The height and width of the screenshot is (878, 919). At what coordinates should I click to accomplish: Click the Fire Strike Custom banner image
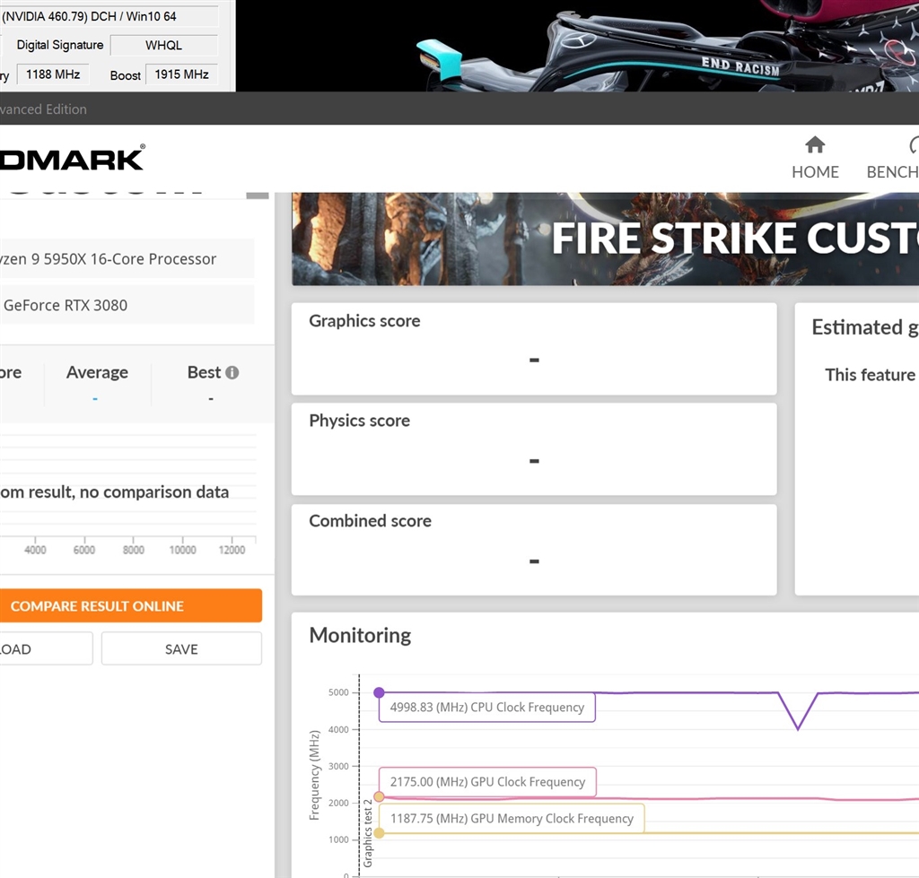coord(606,239)
